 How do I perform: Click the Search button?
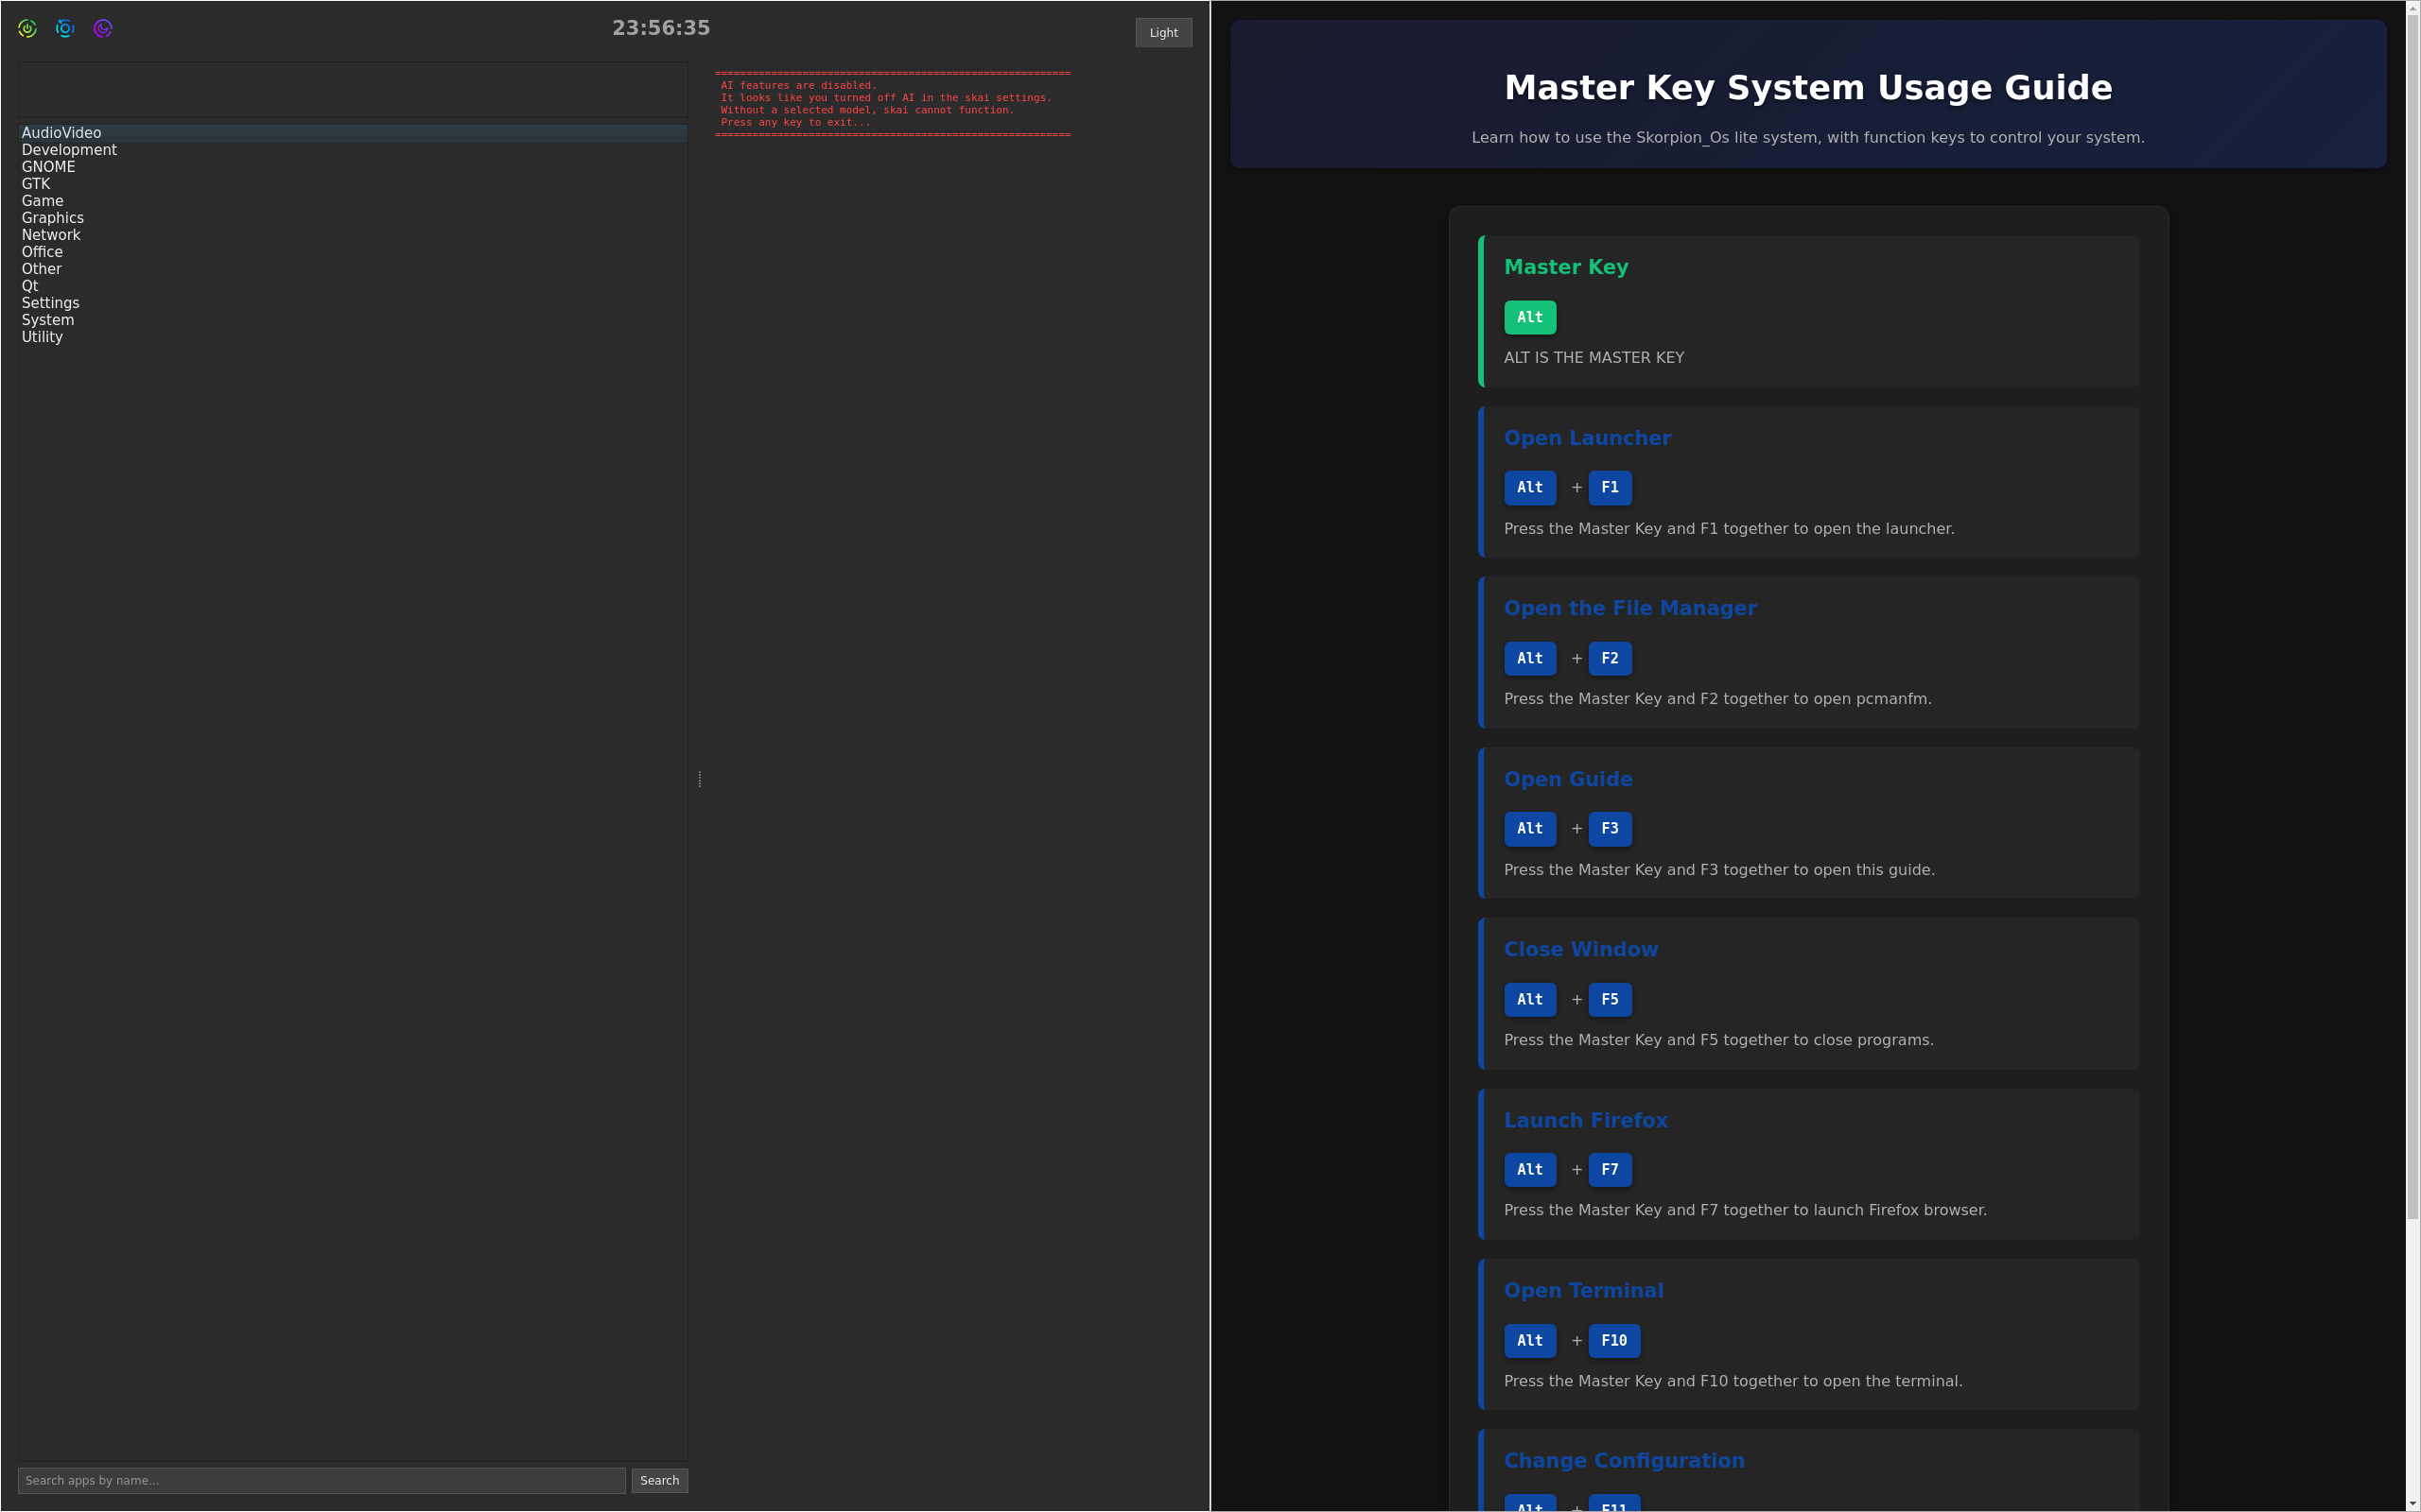point(659,1480)
